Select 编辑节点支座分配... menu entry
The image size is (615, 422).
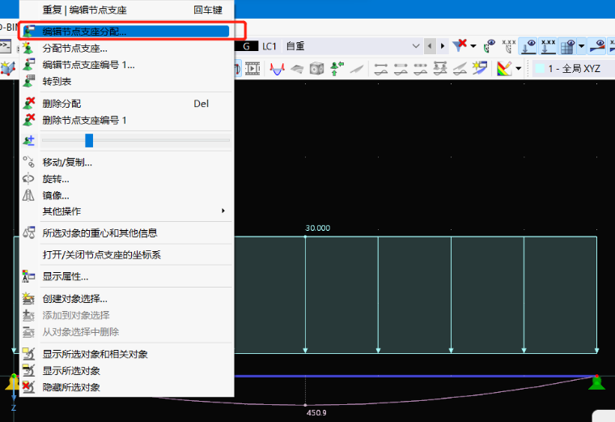125,31
